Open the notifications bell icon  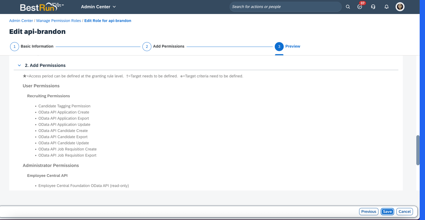pos(387,7)
